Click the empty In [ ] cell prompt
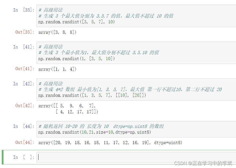Viewport: 236px width, 168px height. (24, 157)
